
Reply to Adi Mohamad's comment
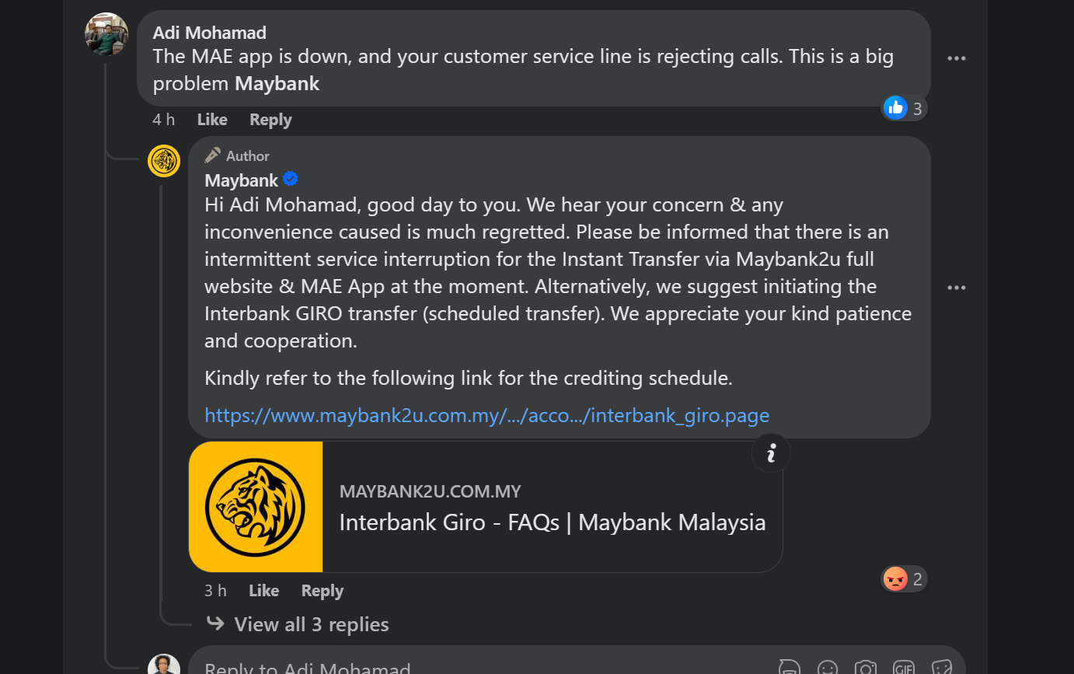click(270, 119)
